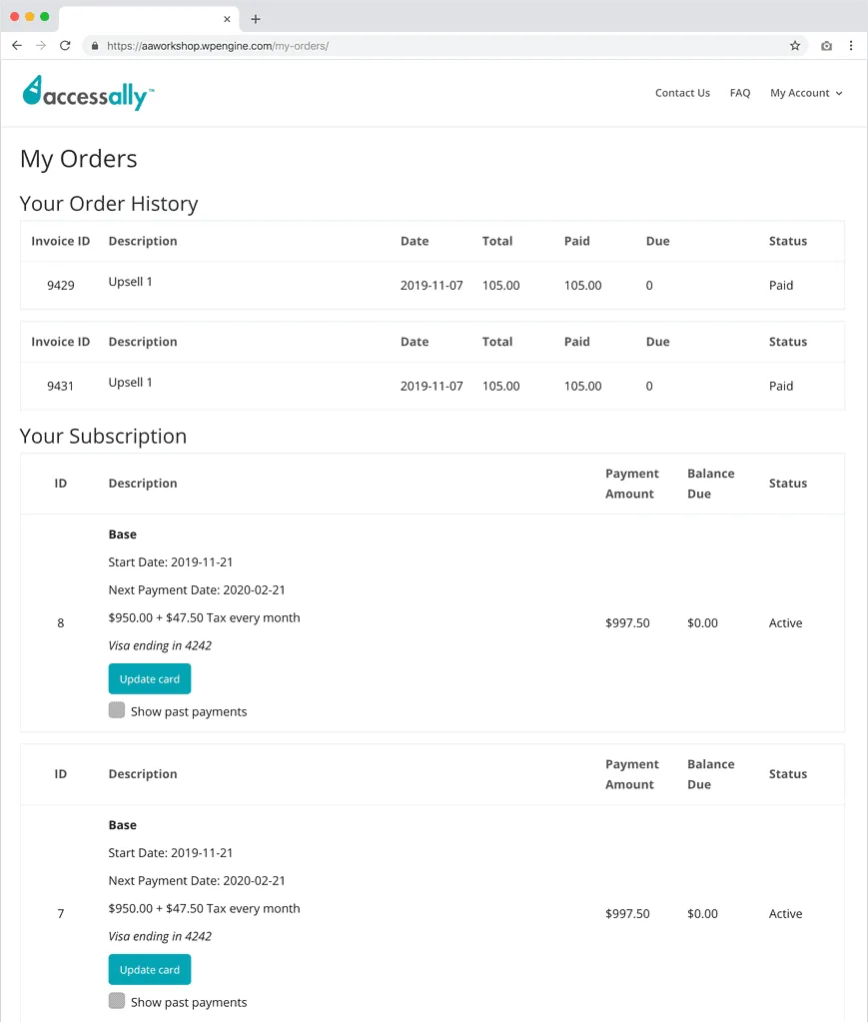Viewport: 868px width, 1022px height.
Task: Click the browser forward arrow
Action: (x=40, y=45)
